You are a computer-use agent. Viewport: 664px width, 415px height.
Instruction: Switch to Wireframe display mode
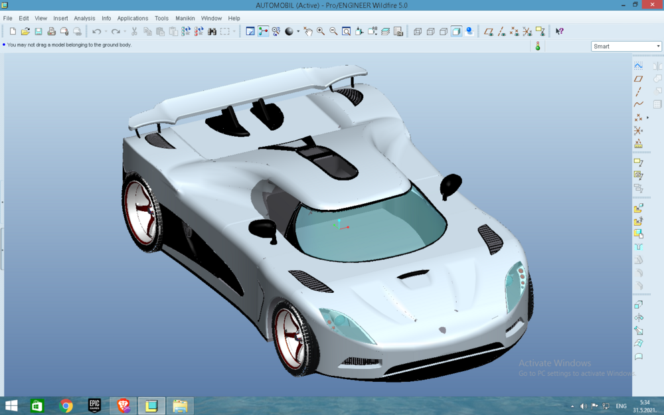(x=418, y=31)
